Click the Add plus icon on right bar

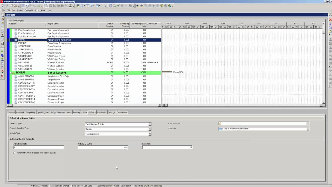330,16
